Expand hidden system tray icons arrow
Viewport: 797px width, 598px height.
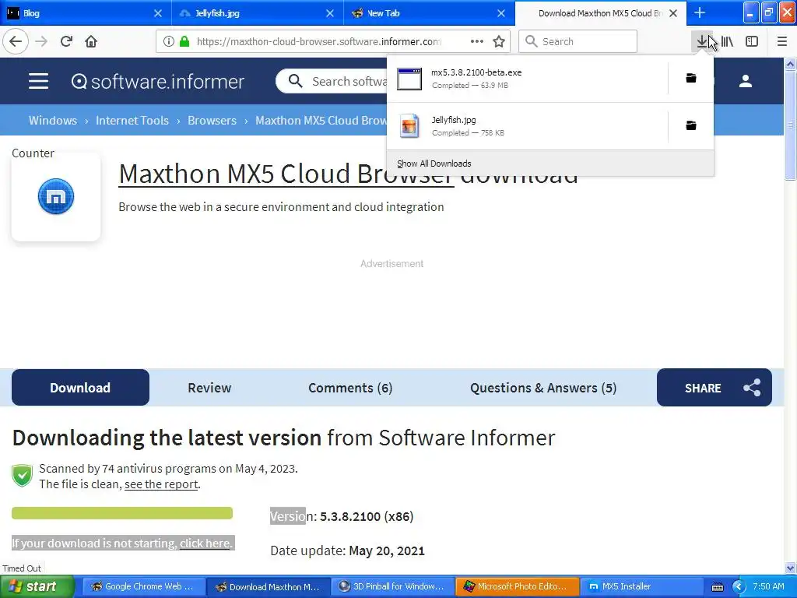tap(739, 587)
